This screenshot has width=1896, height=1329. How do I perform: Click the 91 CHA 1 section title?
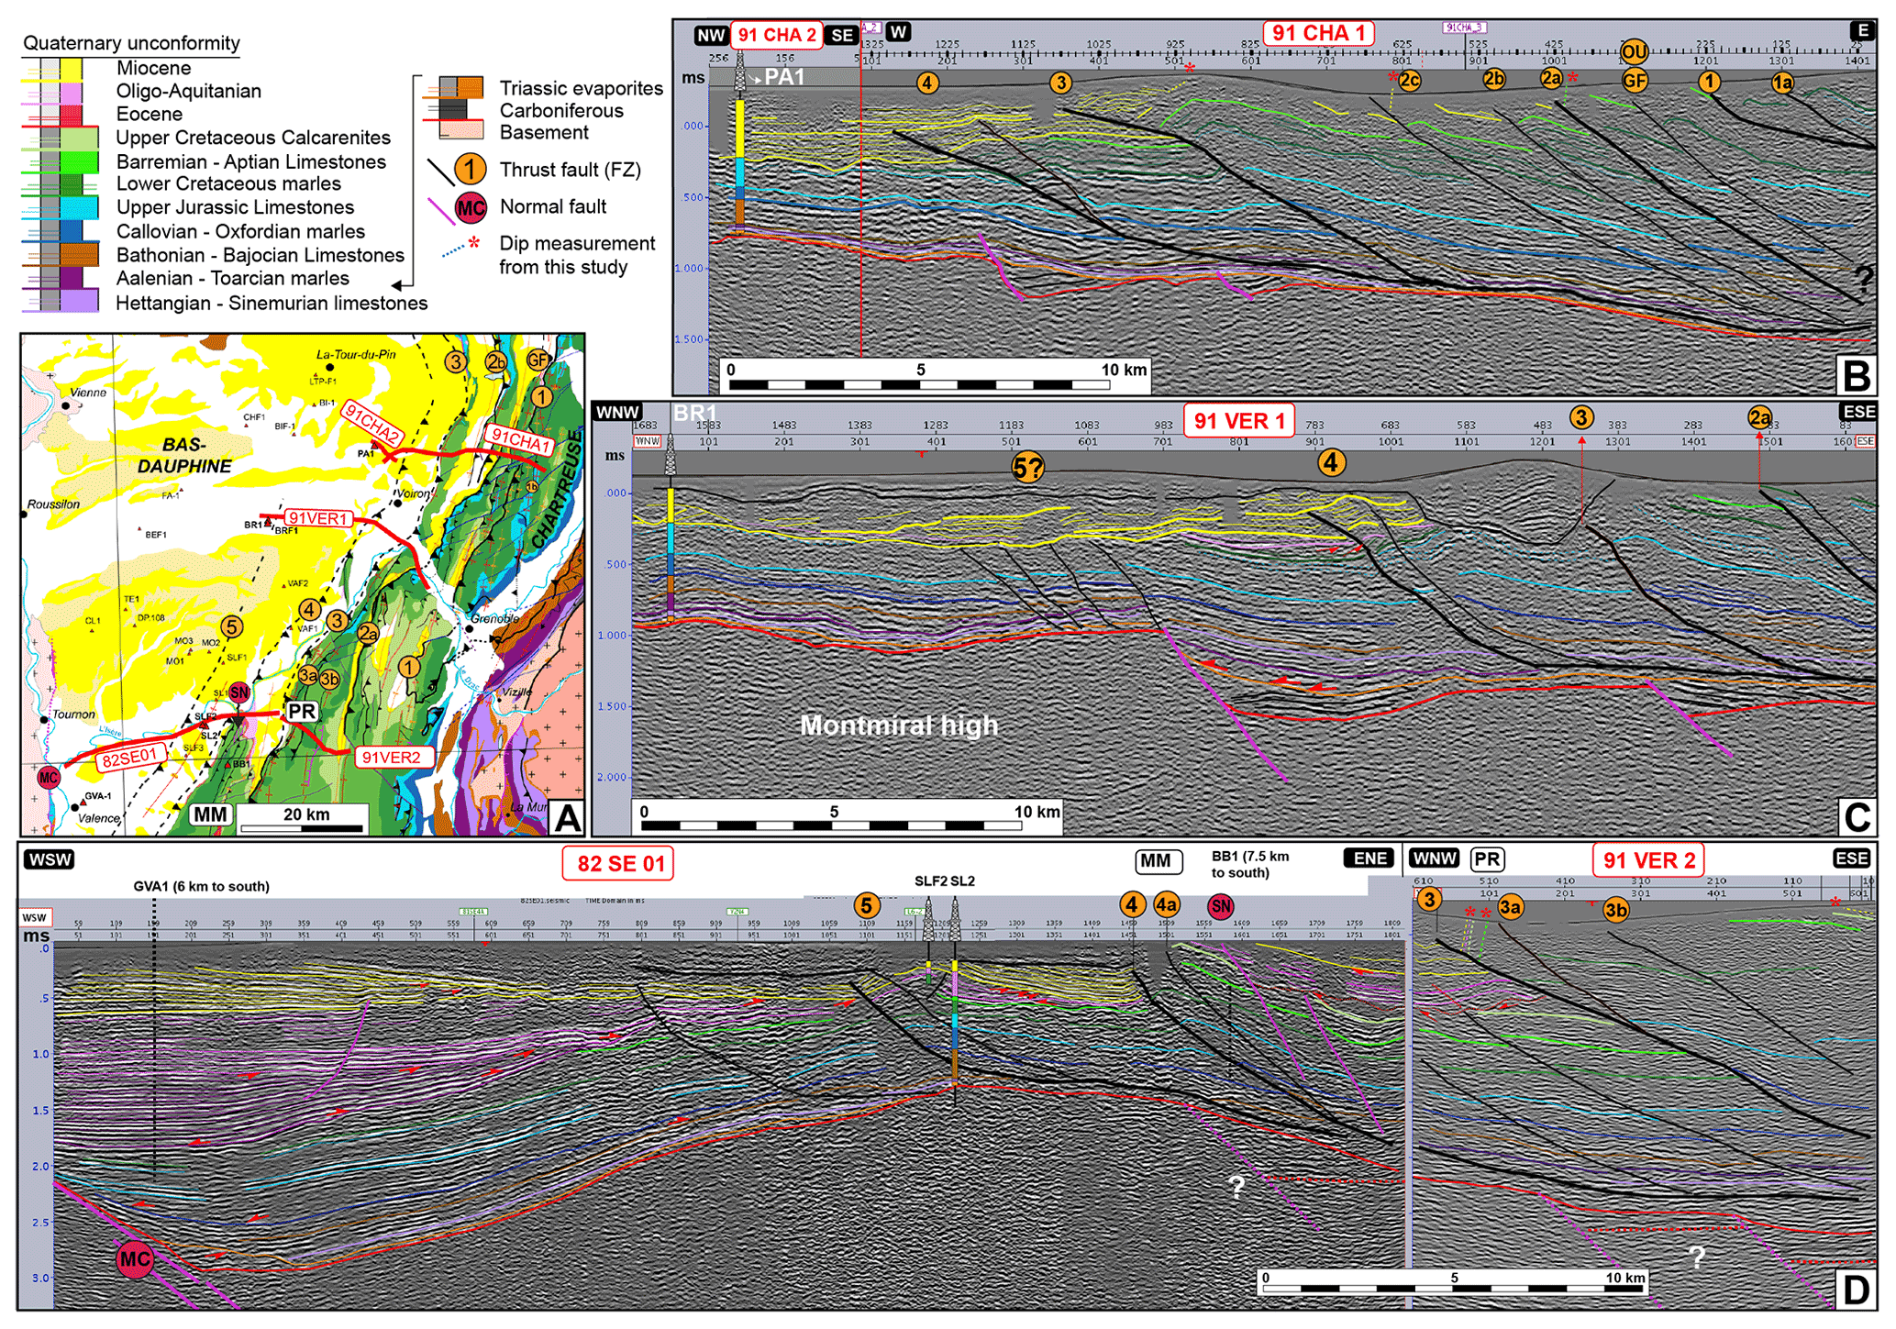(1318, 34)
